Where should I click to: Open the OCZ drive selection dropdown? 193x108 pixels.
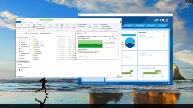coord(135,35)
